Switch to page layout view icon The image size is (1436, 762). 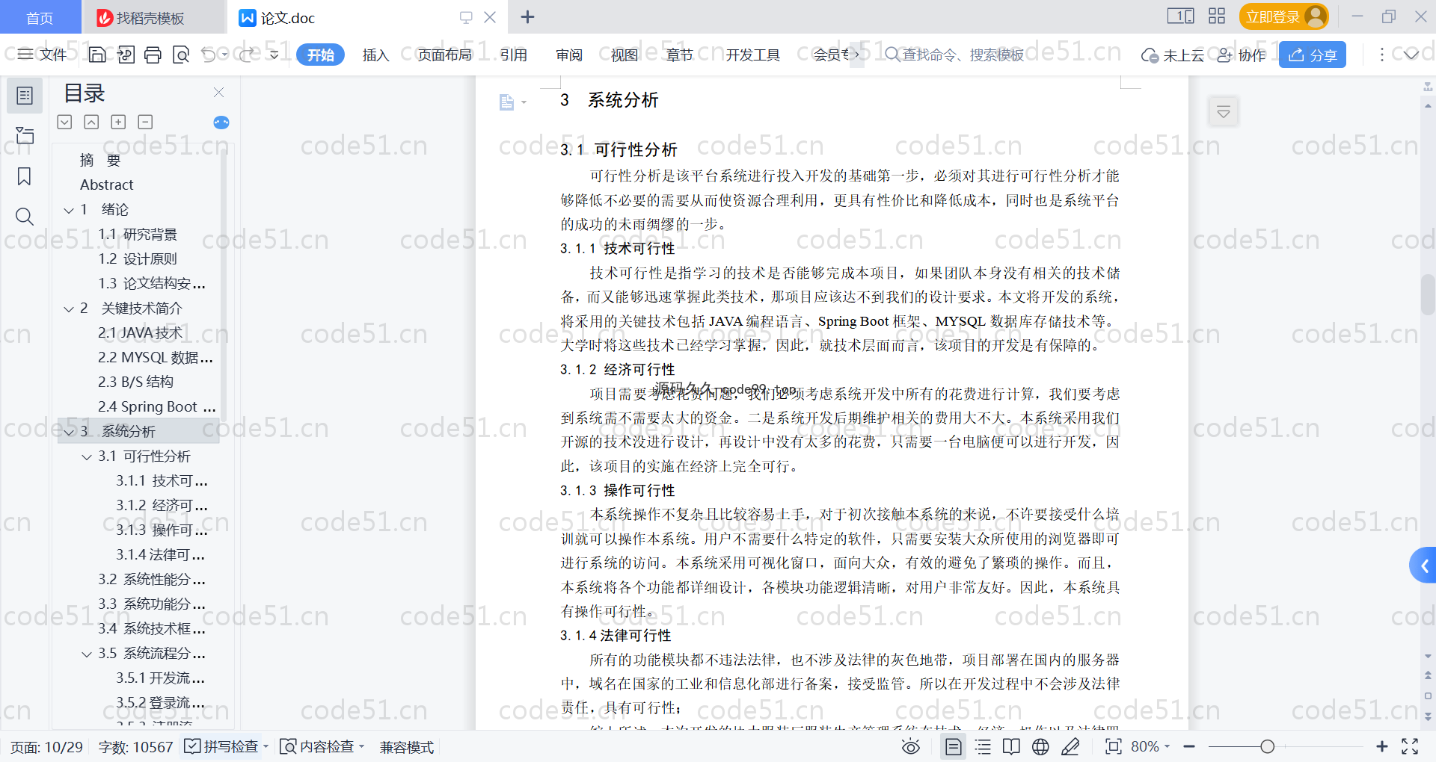pyautogui.click(x=954, y=746)
